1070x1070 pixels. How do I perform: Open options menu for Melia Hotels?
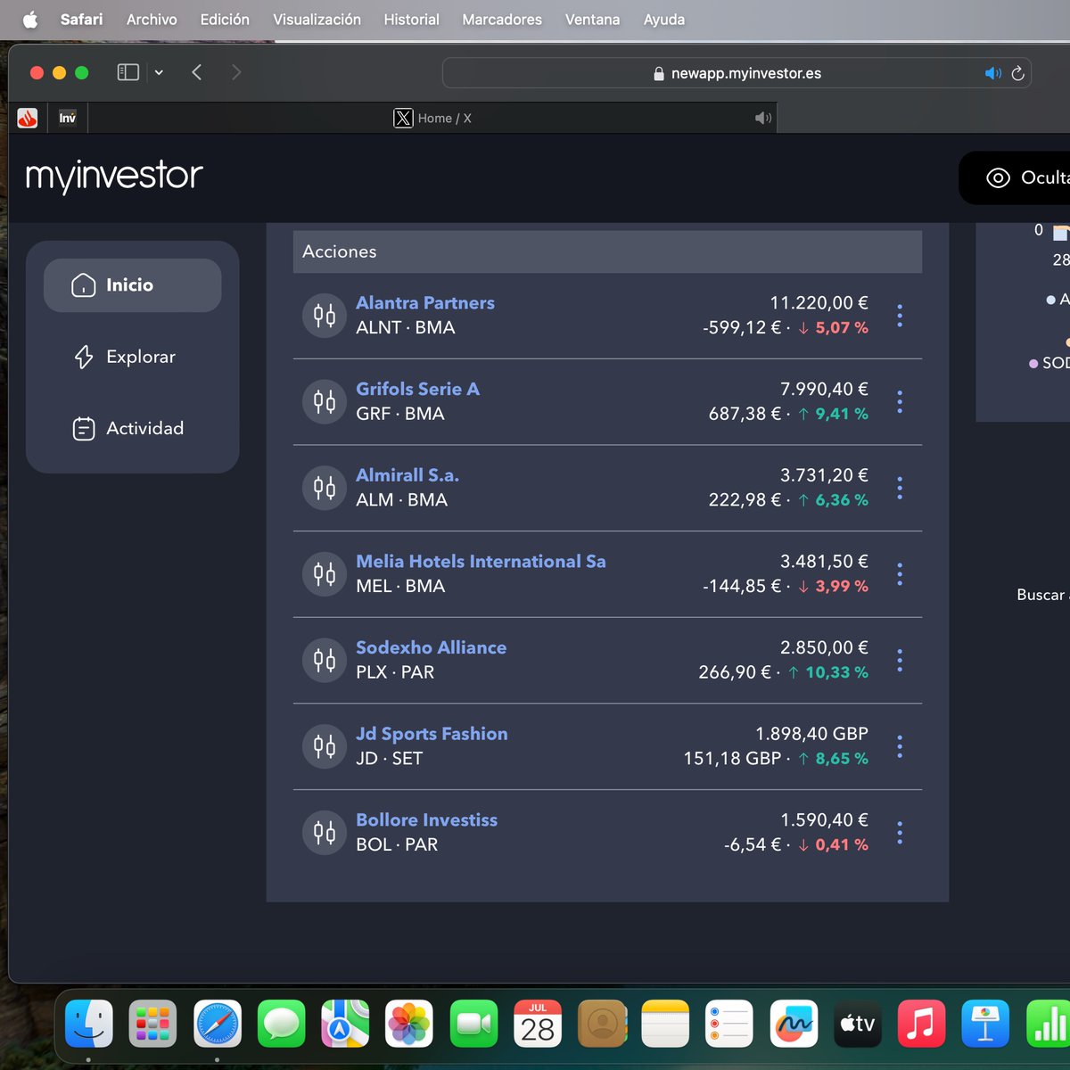(900, 574)
